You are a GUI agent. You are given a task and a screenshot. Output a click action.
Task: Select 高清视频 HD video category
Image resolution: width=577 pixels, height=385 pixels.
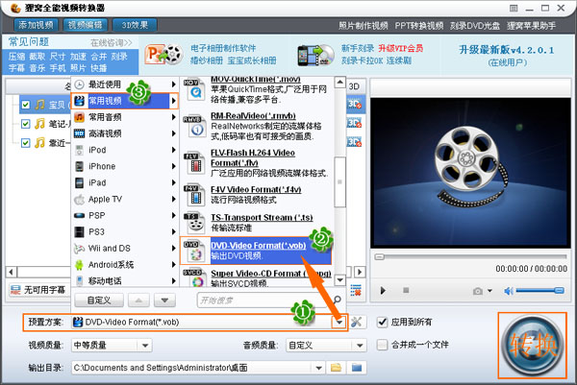click(124, 133)
